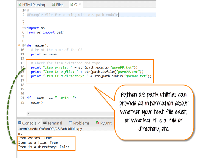The width and height of the screenshot is (197, 158).
Task: Click 'Item is a file: True' output
Action: tap(38, 142)
